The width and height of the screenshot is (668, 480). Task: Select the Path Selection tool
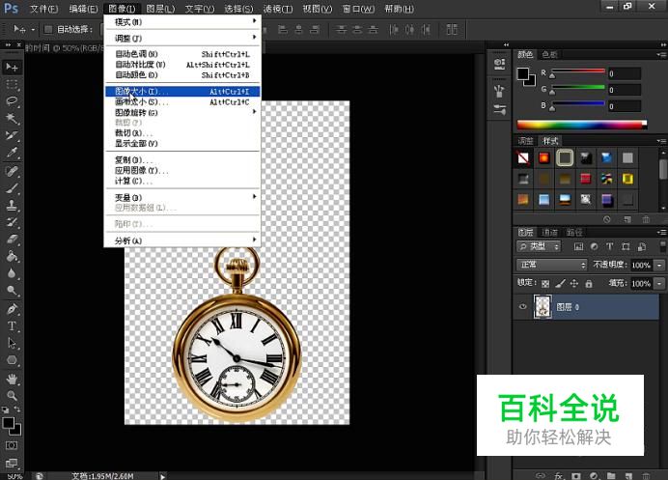(12, 343)
